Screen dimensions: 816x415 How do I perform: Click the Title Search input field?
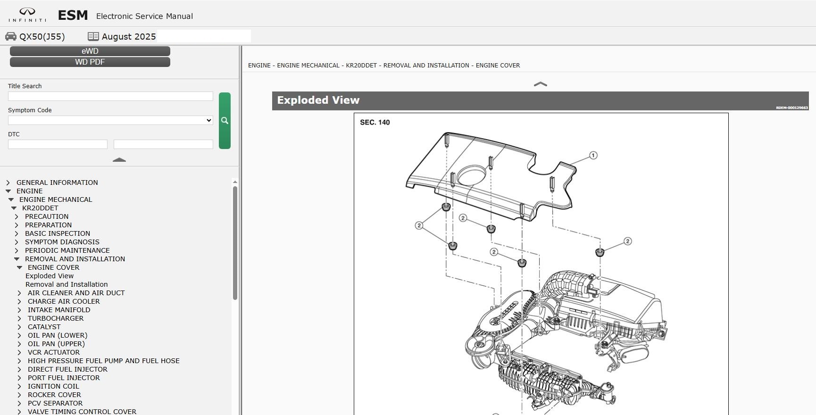tap(110, 96)
